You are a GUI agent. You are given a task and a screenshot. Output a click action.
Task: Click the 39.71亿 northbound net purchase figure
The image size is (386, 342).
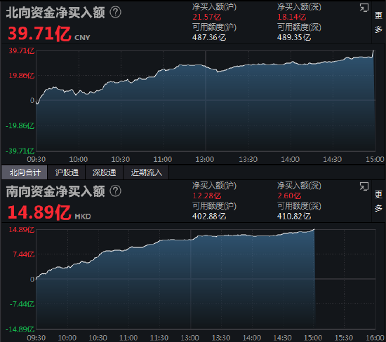[39, 34]
